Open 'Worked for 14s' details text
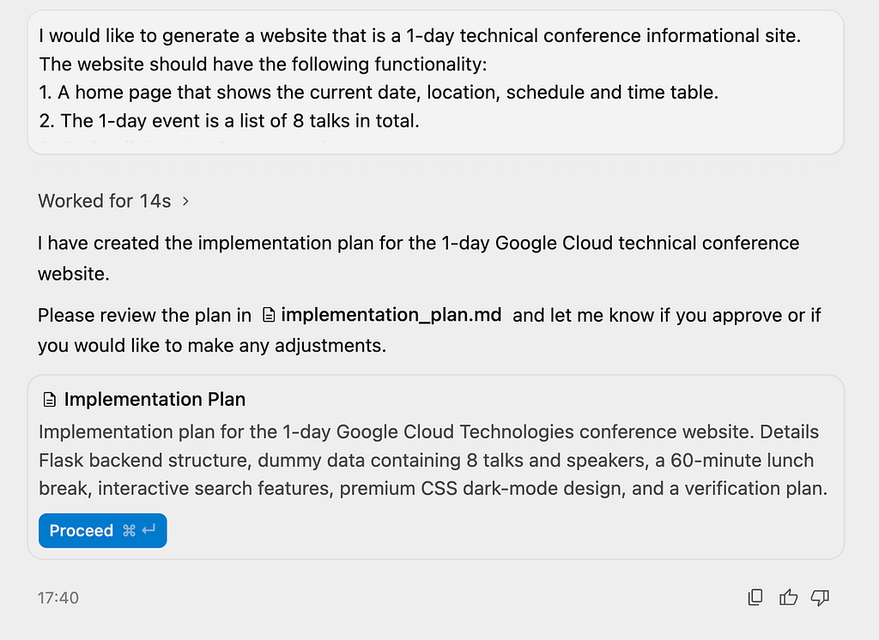 [x=104, y=202]
